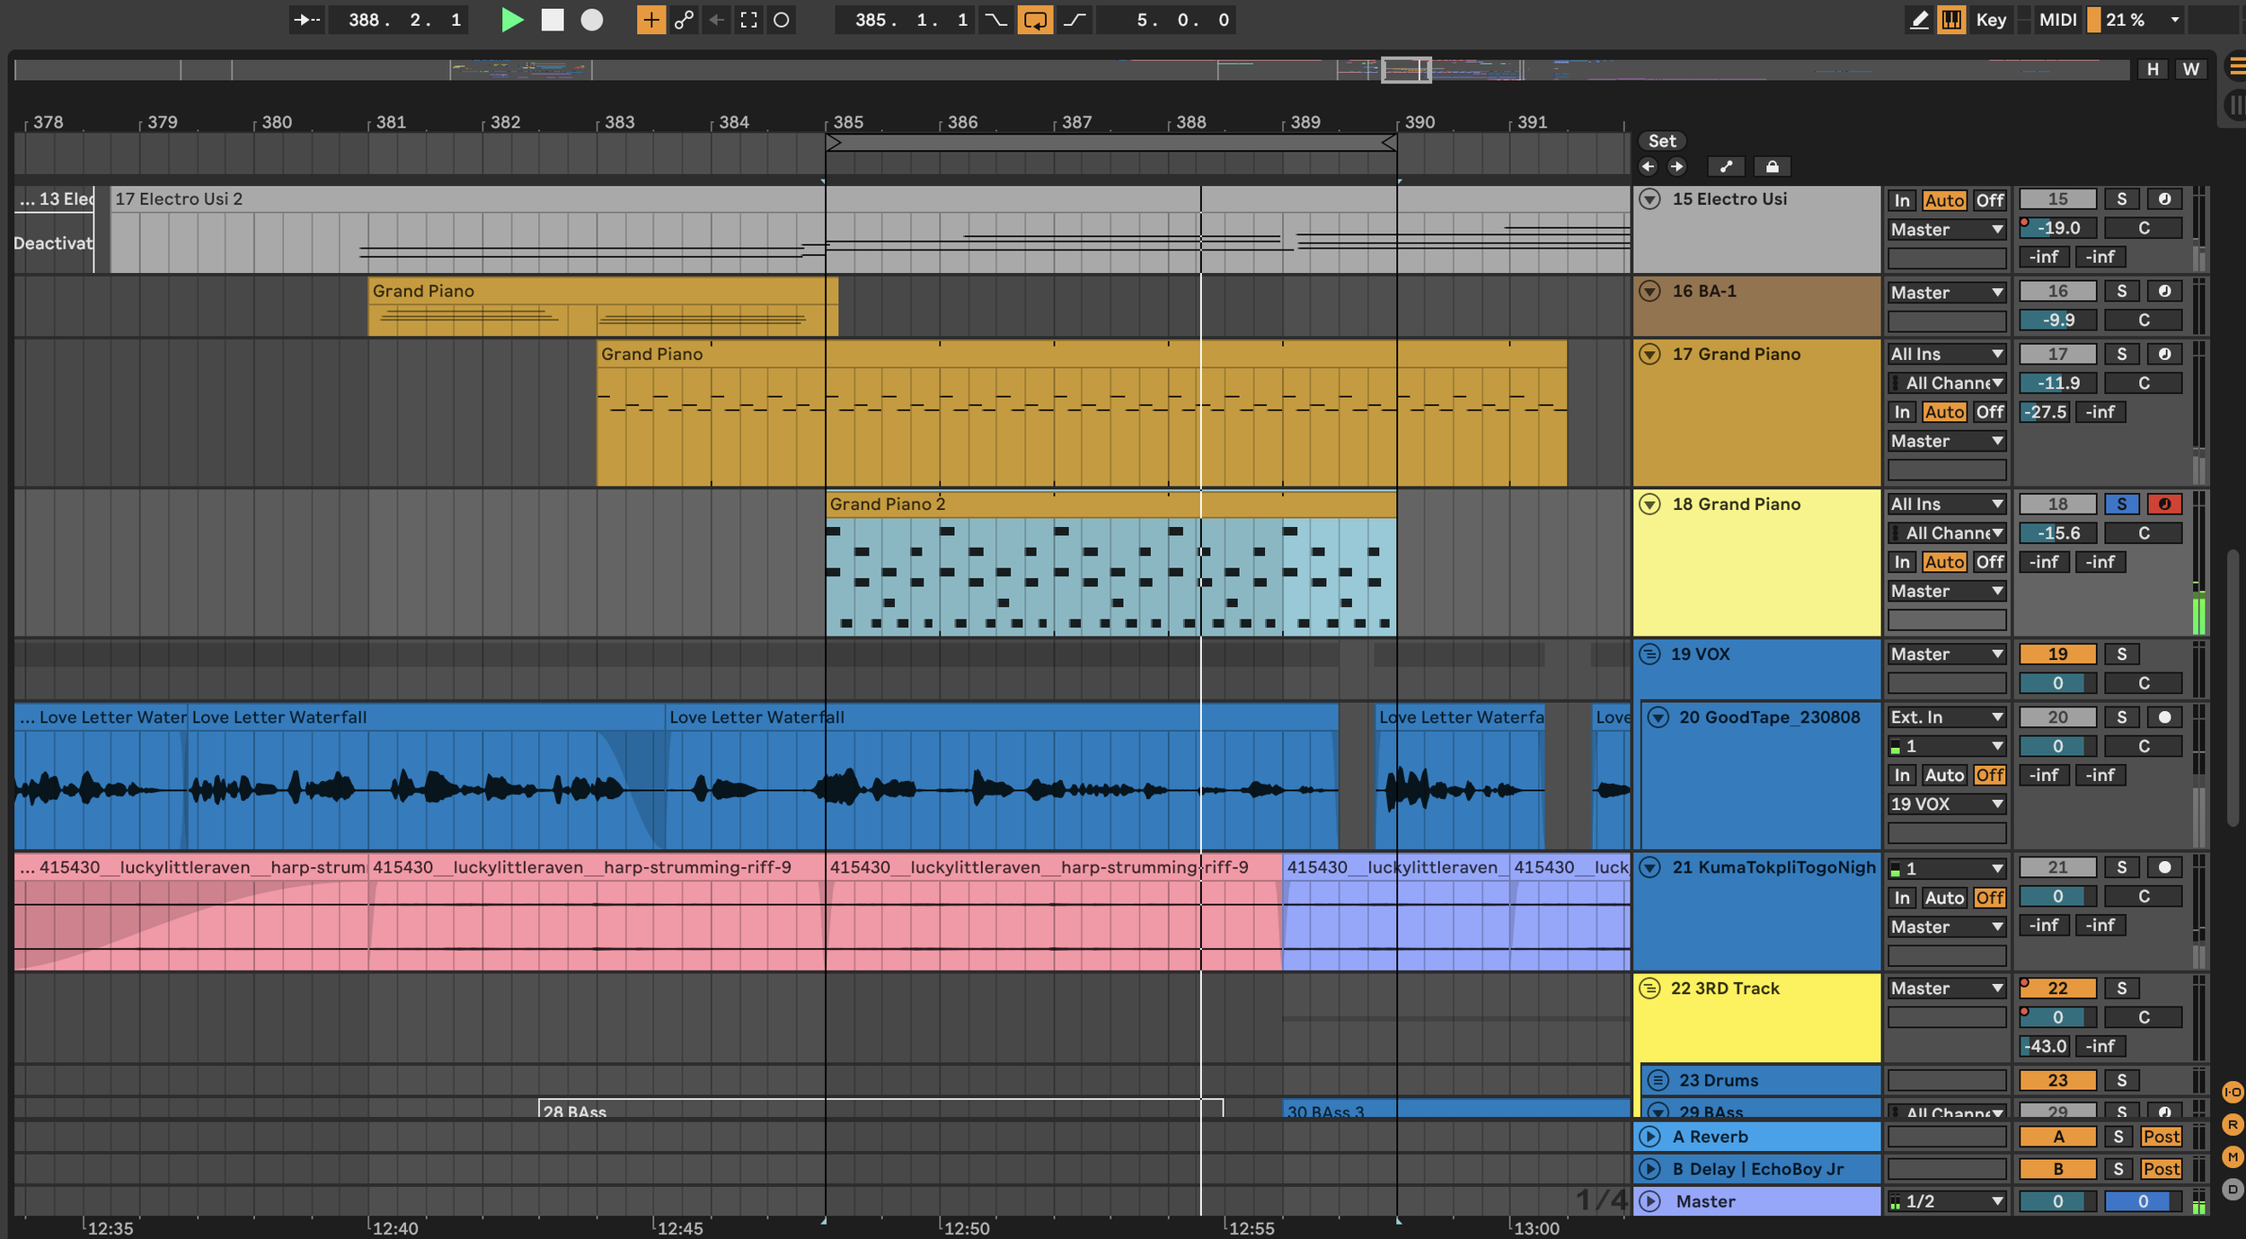Arm track 20 GoodTape for recording
Screen dimensions: 2246x1239
pos(2164,716)
